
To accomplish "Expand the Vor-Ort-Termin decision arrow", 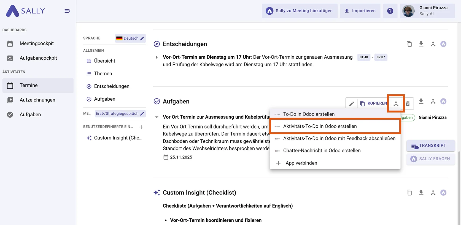I will click(157, 57).
